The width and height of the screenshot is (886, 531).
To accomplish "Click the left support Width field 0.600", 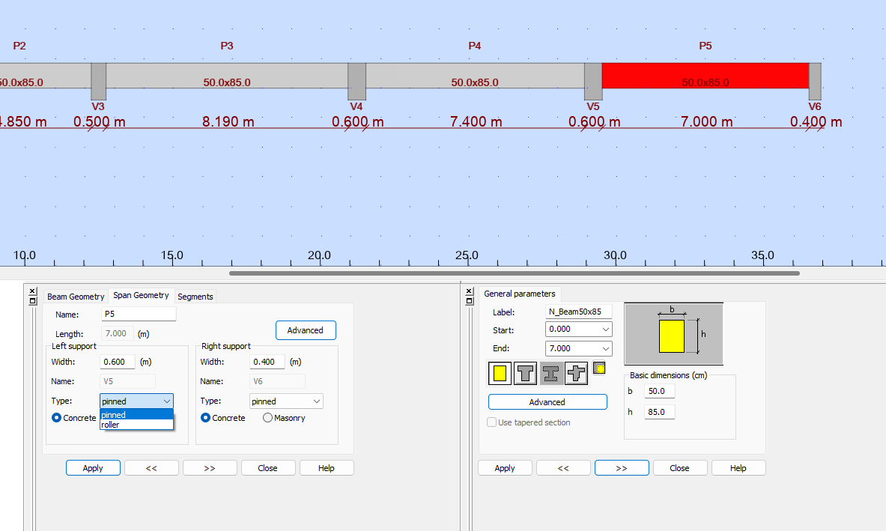I will [x=118, y=362].
